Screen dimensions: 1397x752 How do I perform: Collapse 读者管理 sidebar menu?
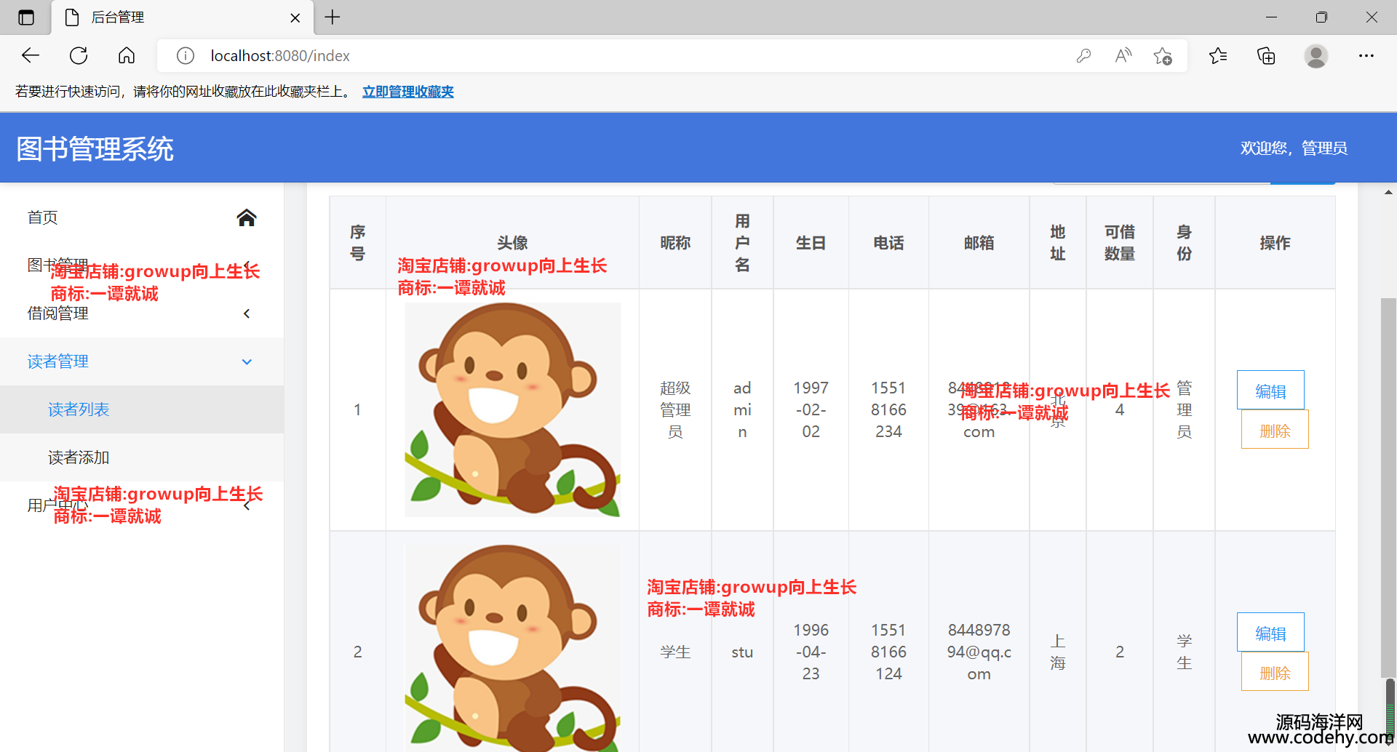coord(142,361)
